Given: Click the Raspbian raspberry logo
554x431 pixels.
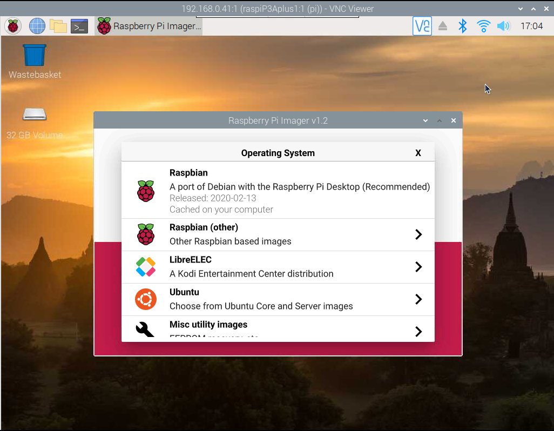Looking at the screenshot, I should [x=146, y=191].
